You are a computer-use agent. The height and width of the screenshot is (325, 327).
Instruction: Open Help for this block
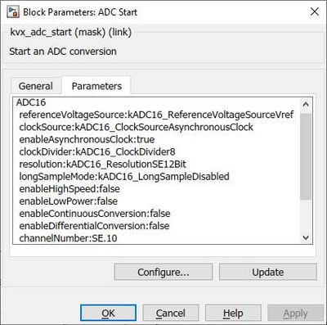(x=233, y=313)
